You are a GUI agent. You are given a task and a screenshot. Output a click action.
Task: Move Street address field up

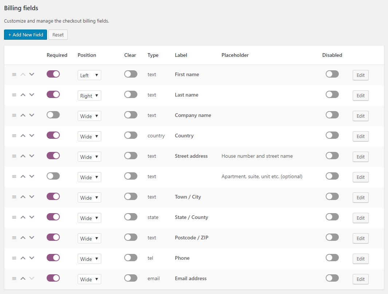pyautogui.click(x=23, y=156)
